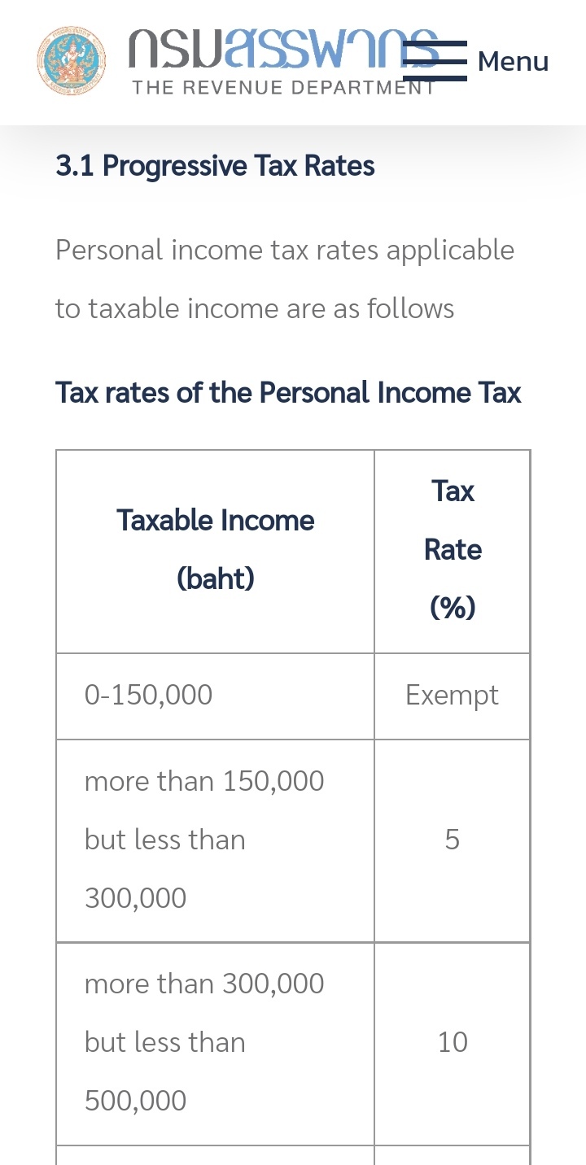Viewport: 586px width, 1165px height.
Task: Open the hamburger menu icon
Action: pyautogui.click(x=435, y=61)
